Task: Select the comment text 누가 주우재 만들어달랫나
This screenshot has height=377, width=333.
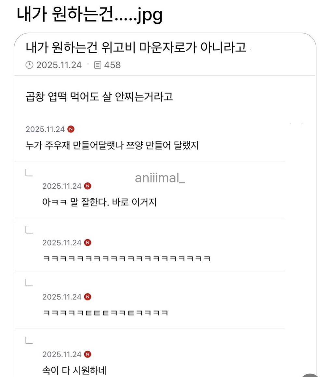Action: point(112,145)
